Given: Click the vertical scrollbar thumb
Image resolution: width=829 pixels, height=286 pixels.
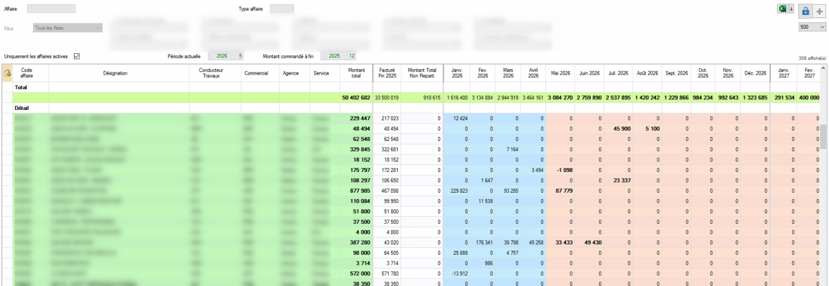Looking at the screenshot, I should pos(824,137).
